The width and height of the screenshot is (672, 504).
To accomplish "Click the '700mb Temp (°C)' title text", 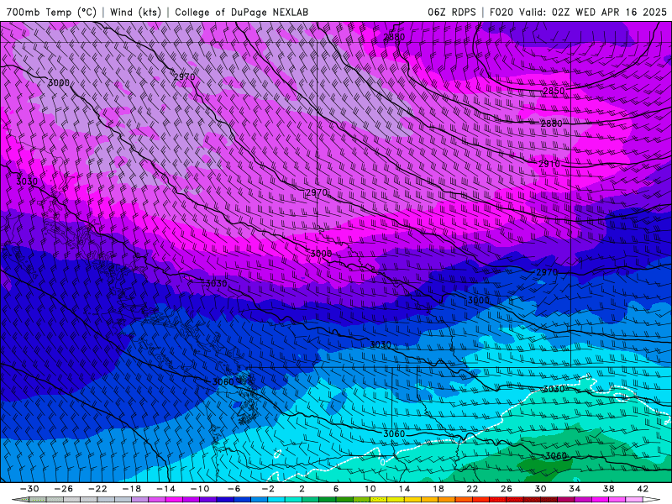I will 51,12.
